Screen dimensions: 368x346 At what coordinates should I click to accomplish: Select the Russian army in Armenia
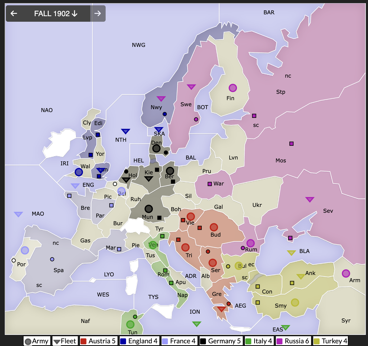(346, 273)
